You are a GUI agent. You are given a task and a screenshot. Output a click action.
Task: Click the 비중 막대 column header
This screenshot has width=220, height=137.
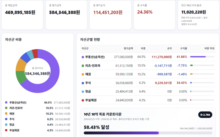click(x=209, y=48)
